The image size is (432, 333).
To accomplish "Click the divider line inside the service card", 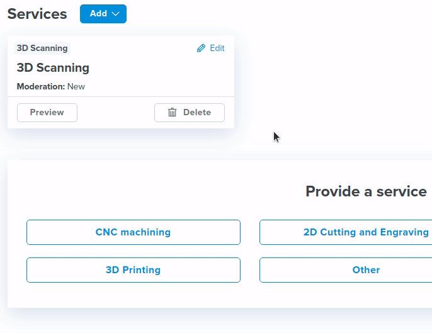I will coord(121,97).
